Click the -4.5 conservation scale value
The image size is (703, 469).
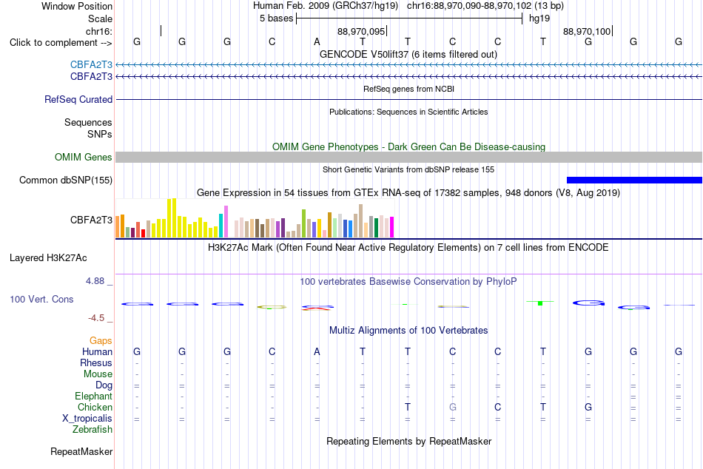coord(96,318)
